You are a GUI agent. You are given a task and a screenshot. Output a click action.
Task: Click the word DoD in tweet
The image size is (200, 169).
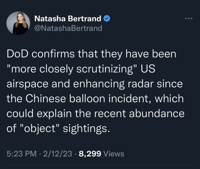[x=18, y=54]
